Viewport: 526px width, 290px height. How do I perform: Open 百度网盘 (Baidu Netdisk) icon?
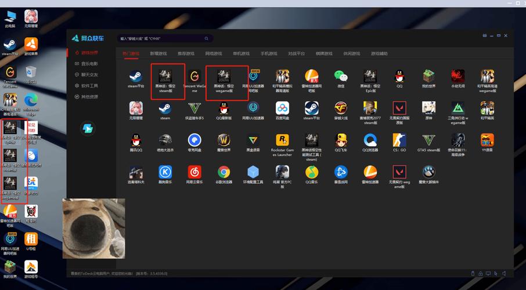coord(282,108)
